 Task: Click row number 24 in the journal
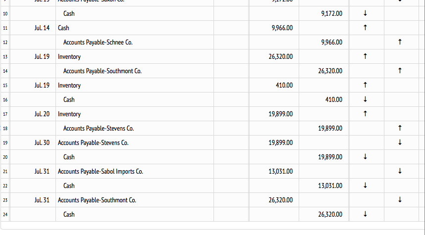coord(5,214)
